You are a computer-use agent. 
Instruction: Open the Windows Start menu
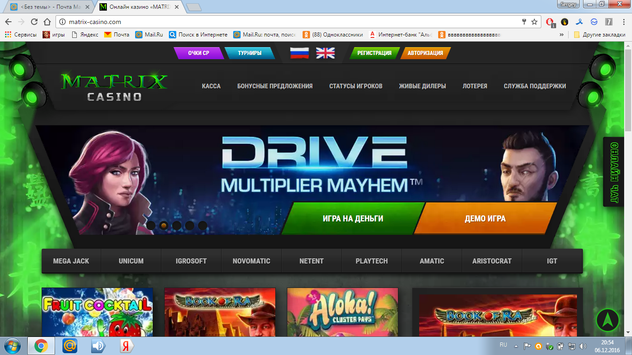click(x=12, y=346)
